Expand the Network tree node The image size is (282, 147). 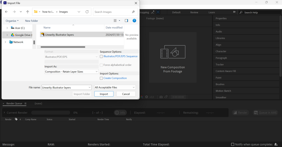6,42
